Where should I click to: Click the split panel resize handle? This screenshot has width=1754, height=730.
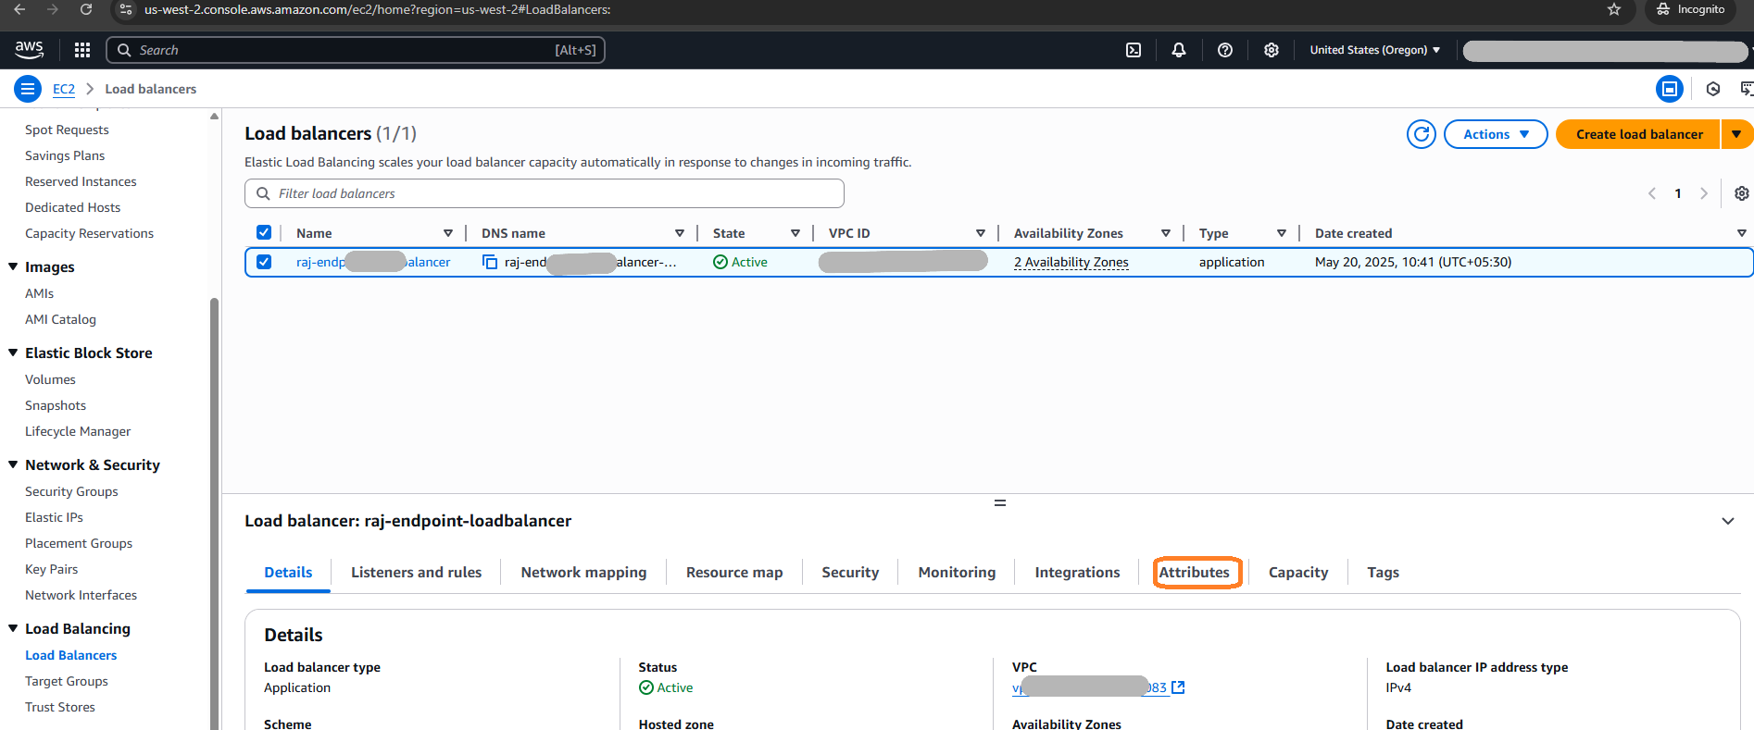[x=999, y=503]
